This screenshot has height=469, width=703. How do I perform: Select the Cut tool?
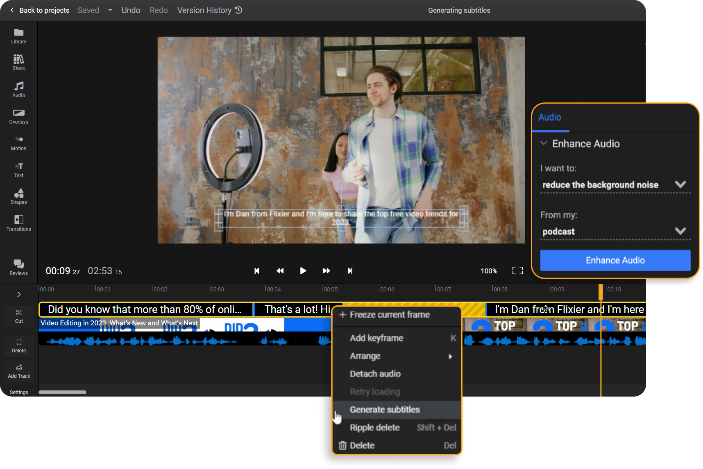18,316
